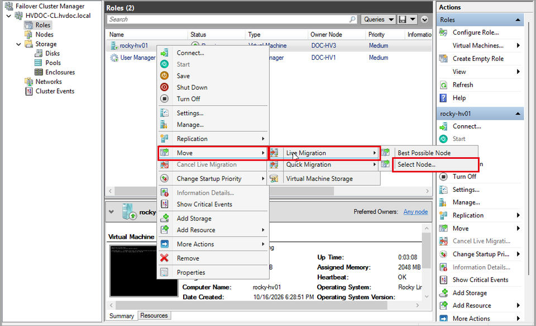Click the Any node preferred owners link

click(415, 211)
